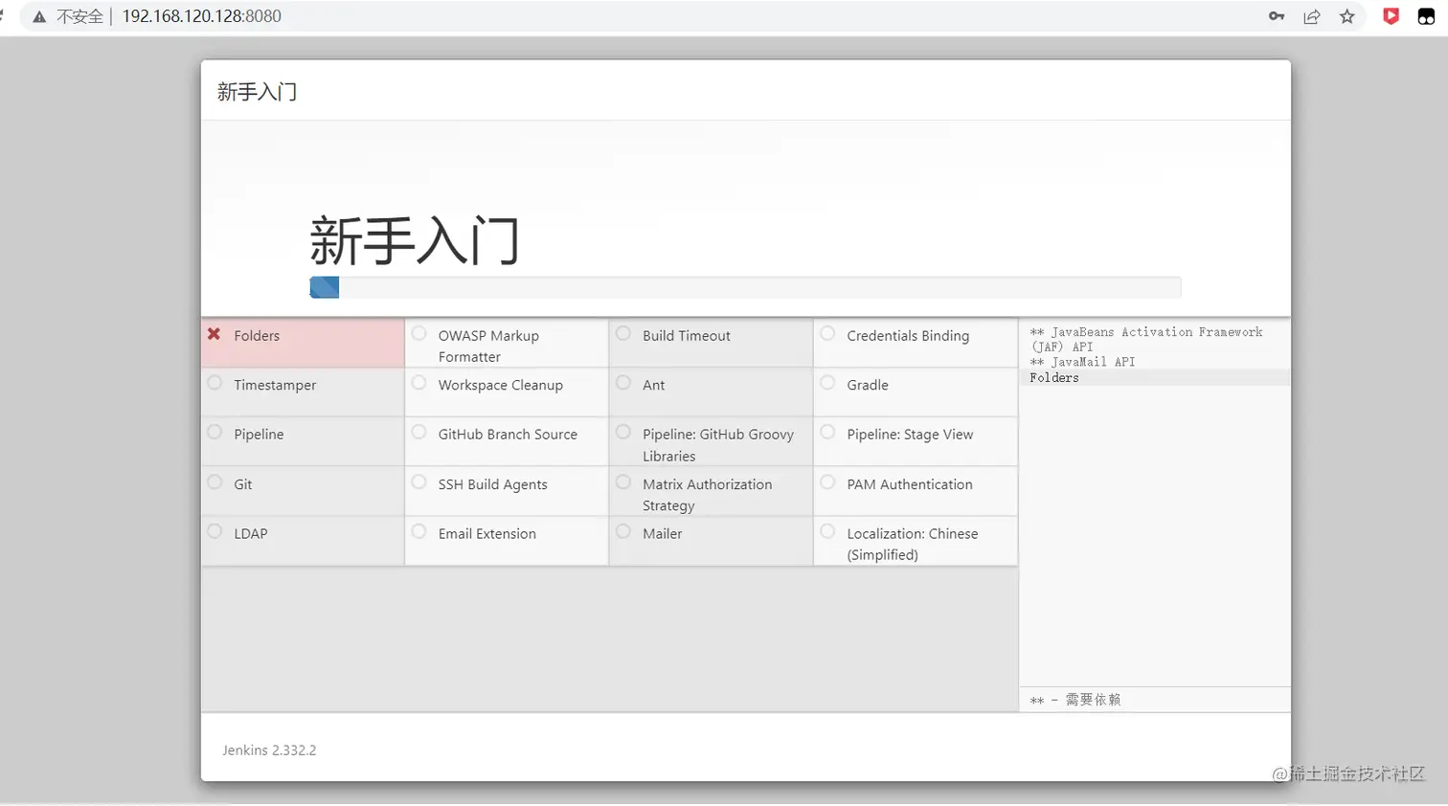Click the share page icon in address bar
The image size is (1448, 806).
1312,16
